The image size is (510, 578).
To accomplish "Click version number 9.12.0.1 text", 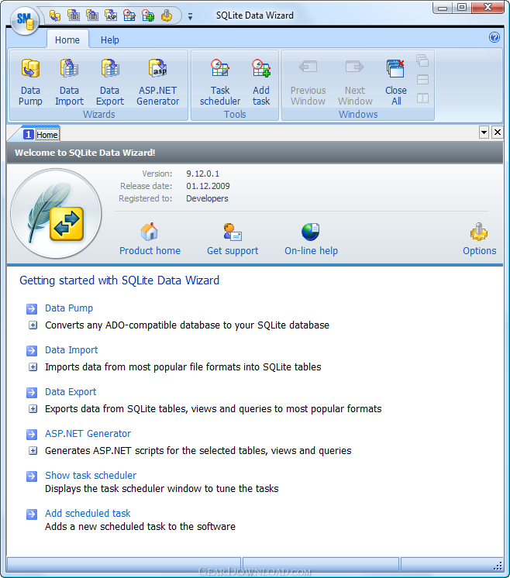I will point(202,174).
